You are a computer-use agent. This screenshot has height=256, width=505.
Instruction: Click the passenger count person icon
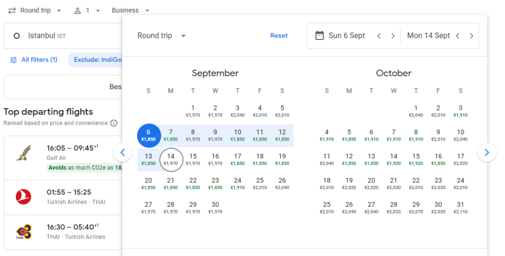coord(77,10)
